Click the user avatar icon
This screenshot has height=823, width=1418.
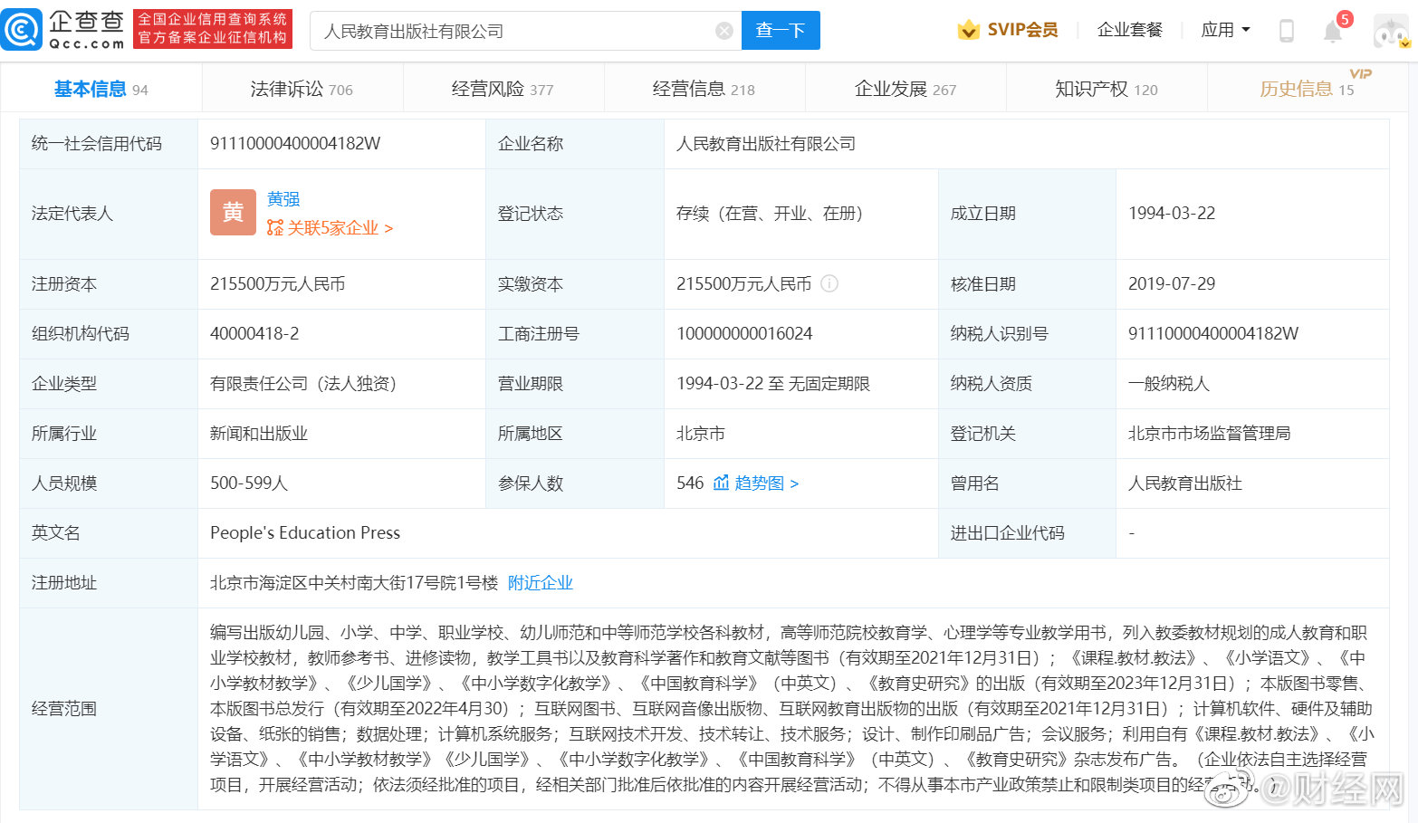point(1391,32)
